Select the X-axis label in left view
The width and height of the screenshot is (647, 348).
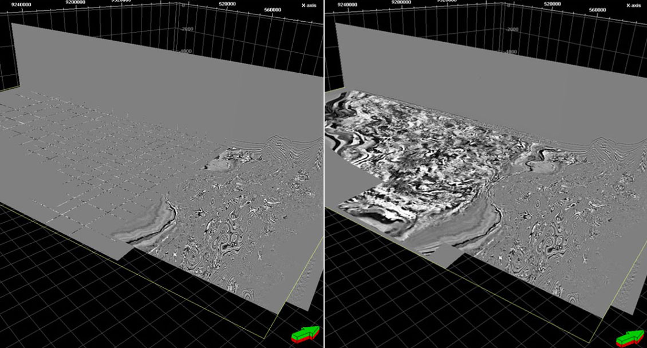coord(309,5)
